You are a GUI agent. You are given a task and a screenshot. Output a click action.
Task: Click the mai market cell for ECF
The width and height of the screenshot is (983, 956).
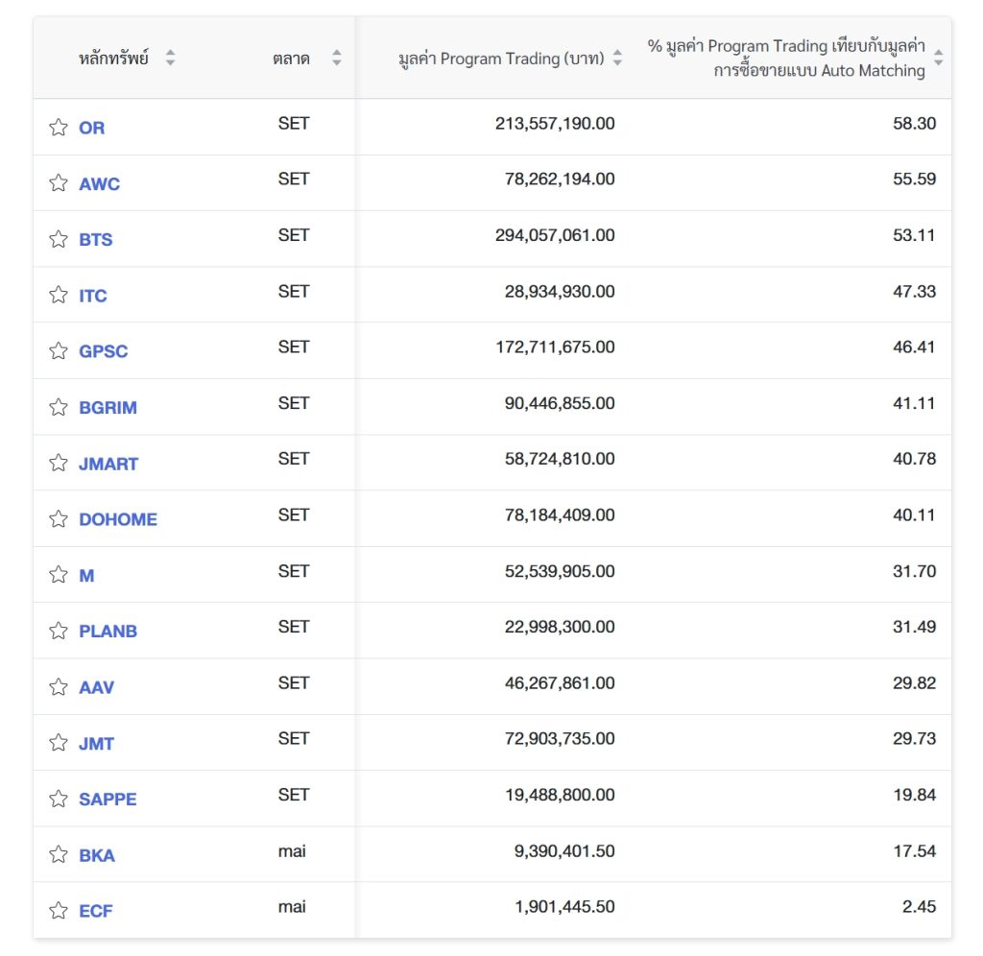point(292,907)
